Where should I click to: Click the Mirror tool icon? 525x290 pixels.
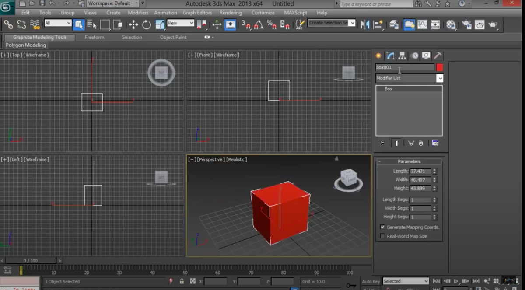click(364, 24)
